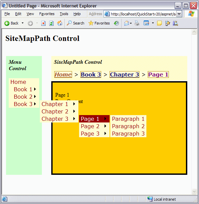The image size is (199, 204).
Task: Click the Windows flag logo
Action: click(191, 14)
